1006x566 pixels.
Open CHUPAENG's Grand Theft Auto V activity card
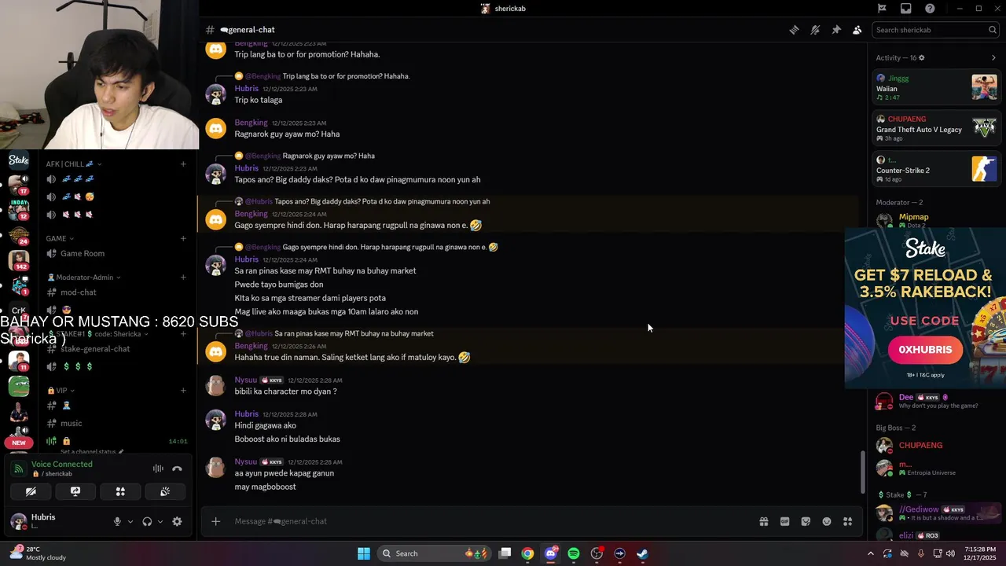click(x=936, y=129)
